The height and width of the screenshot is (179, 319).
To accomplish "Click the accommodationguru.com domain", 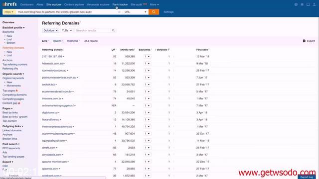I will (x=57, y=134).
